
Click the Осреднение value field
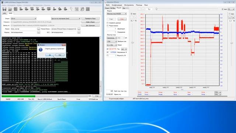(111, 32)
